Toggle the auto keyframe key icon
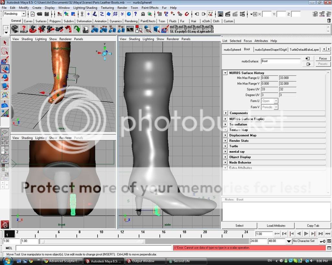332x265 pixels. (x=323, y=241)
